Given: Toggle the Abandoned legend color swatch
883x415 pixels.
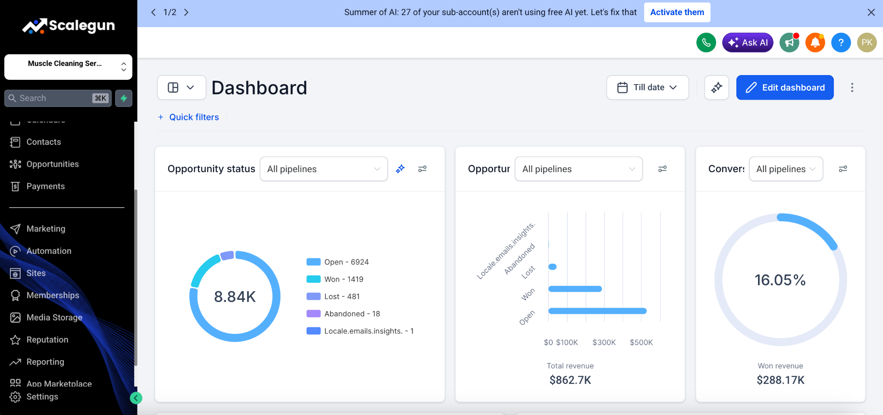Looking at the screenshot, I should click(x=313, y=314).
